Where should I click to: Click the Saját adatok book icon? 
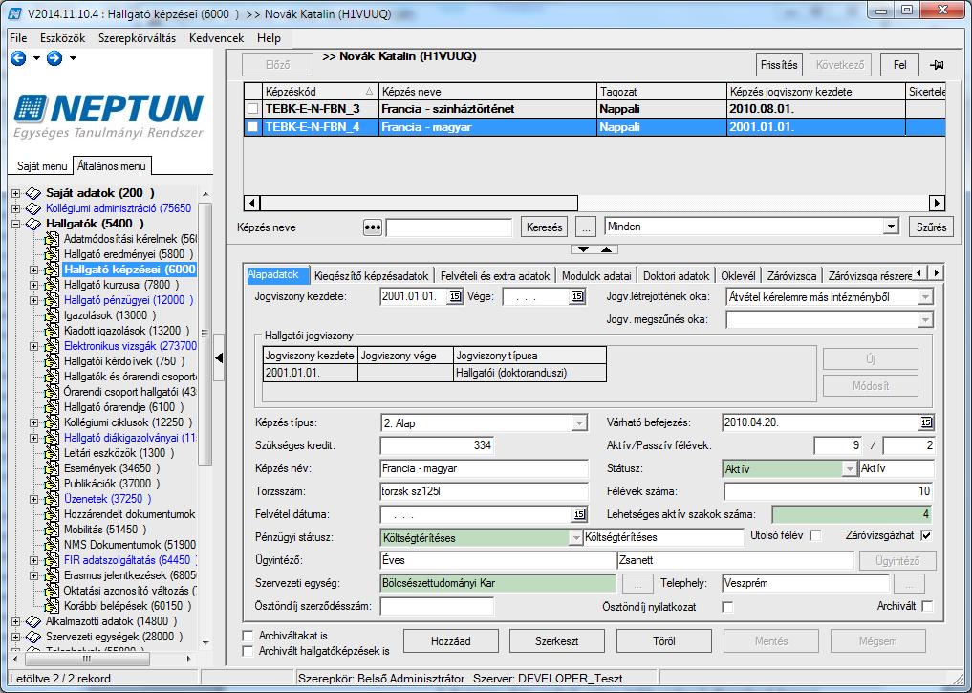pos(33,193)
